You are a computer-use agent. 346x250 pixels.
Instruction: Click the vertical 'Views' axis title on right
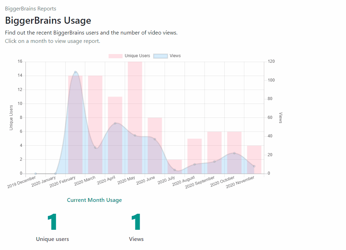280,118
